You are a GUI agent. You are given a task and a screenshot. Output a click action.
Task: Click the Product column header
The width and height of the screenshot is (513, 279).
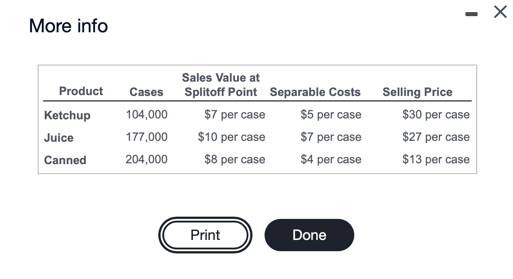(x=81, y=92)
